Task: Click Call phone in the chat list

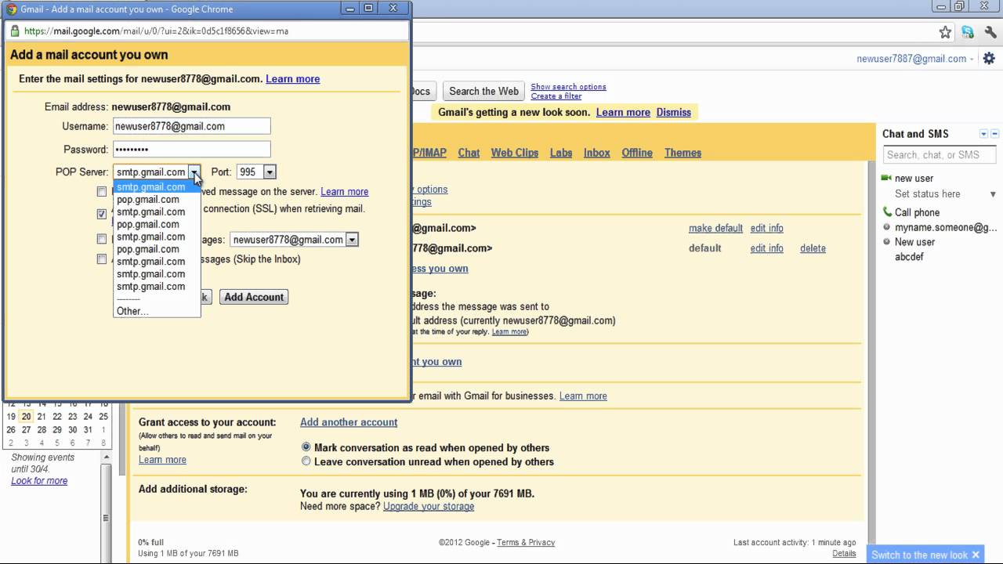Action: tap(917, 212)
